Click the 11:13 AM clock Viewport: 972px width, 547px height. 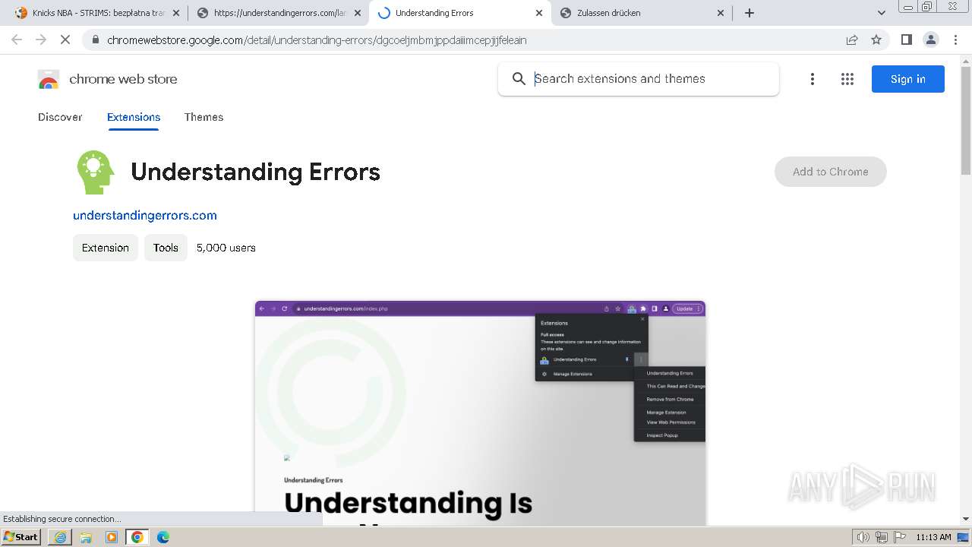pos(933,537)
